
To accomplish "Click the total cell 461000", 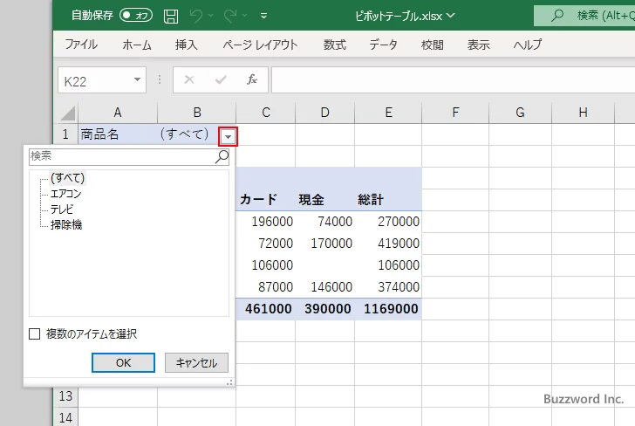I will click(266, 309).
